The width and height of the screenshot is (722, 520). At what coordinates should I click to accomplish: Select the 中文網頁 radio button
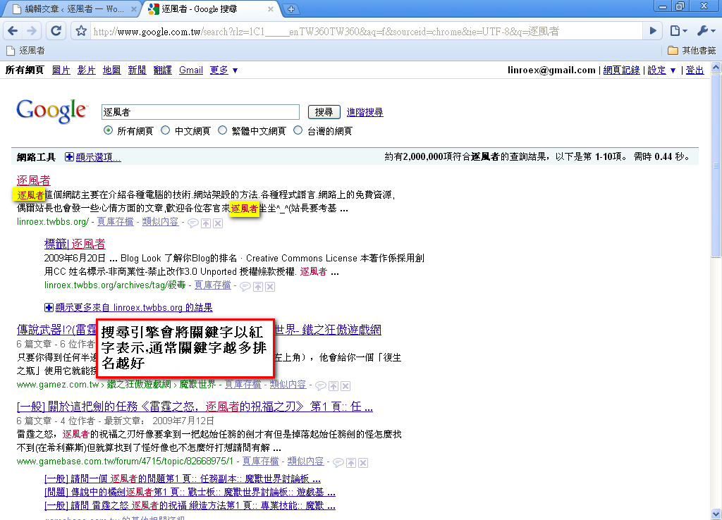[165, 130]
